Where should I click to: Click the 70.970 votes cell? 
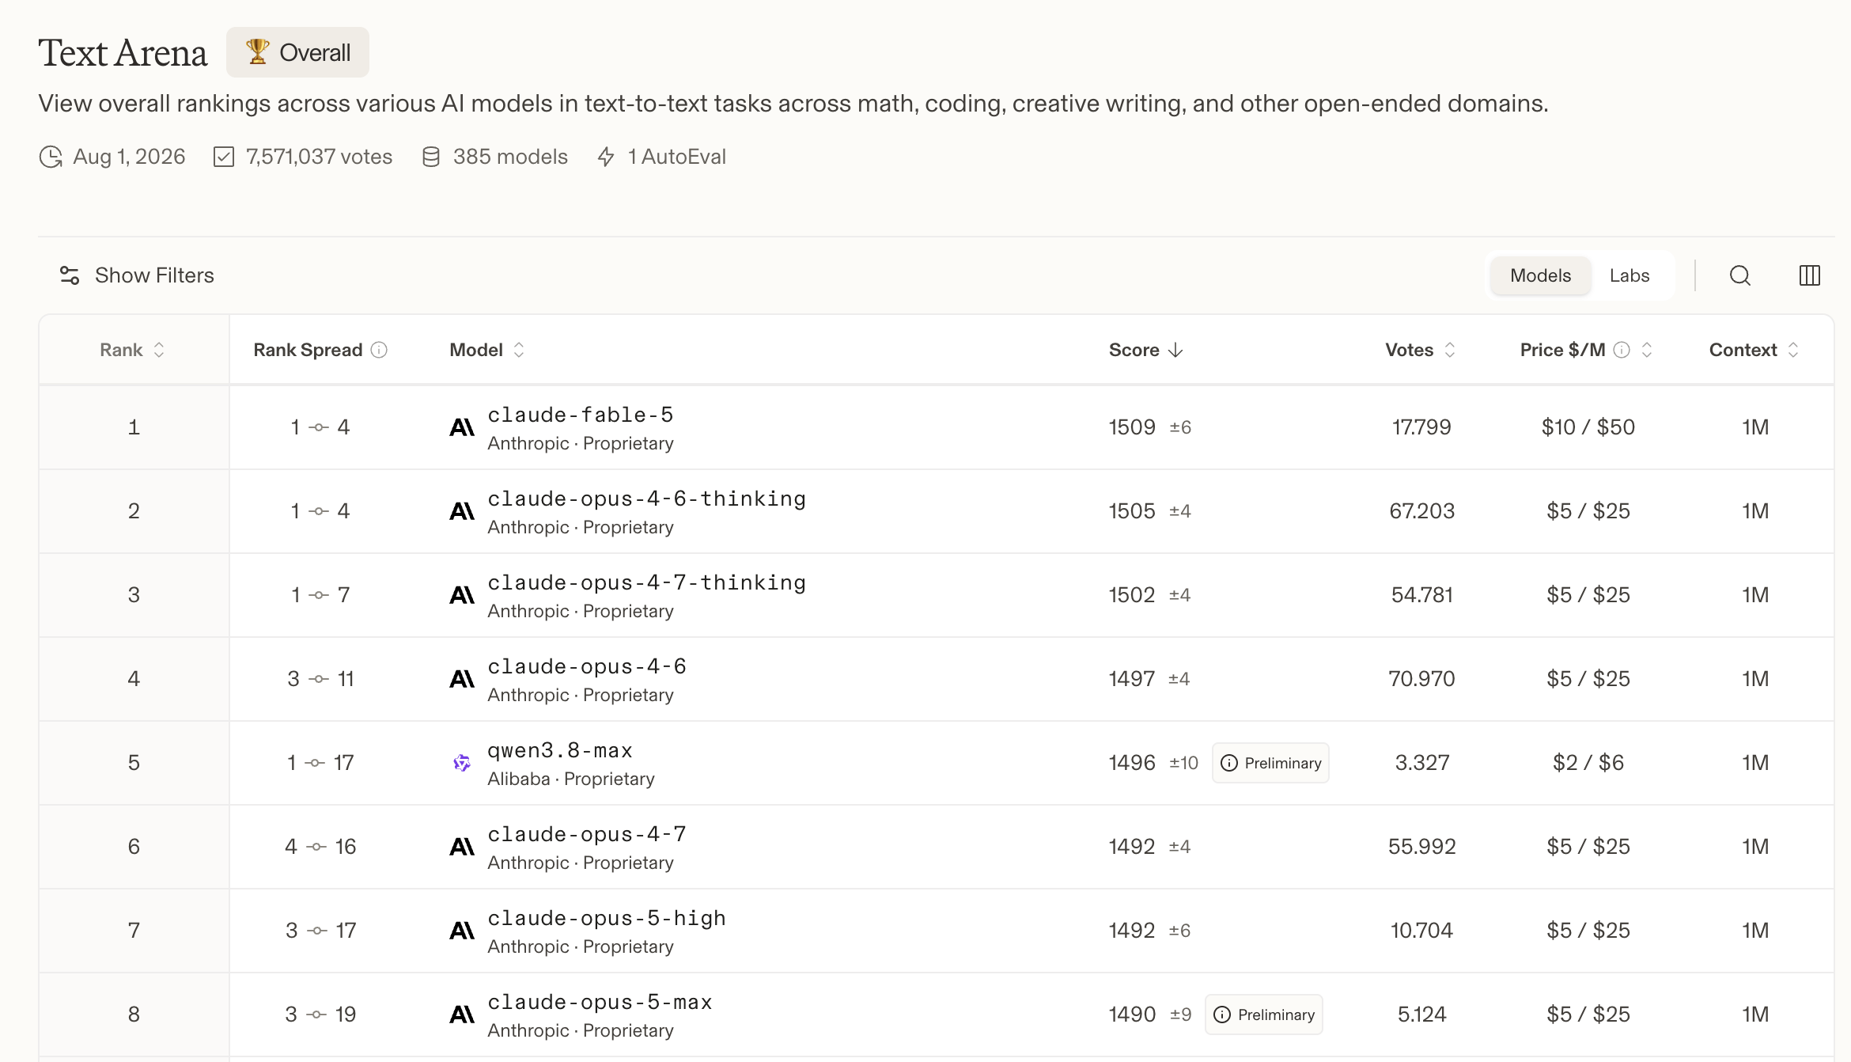pos(1422,679)
